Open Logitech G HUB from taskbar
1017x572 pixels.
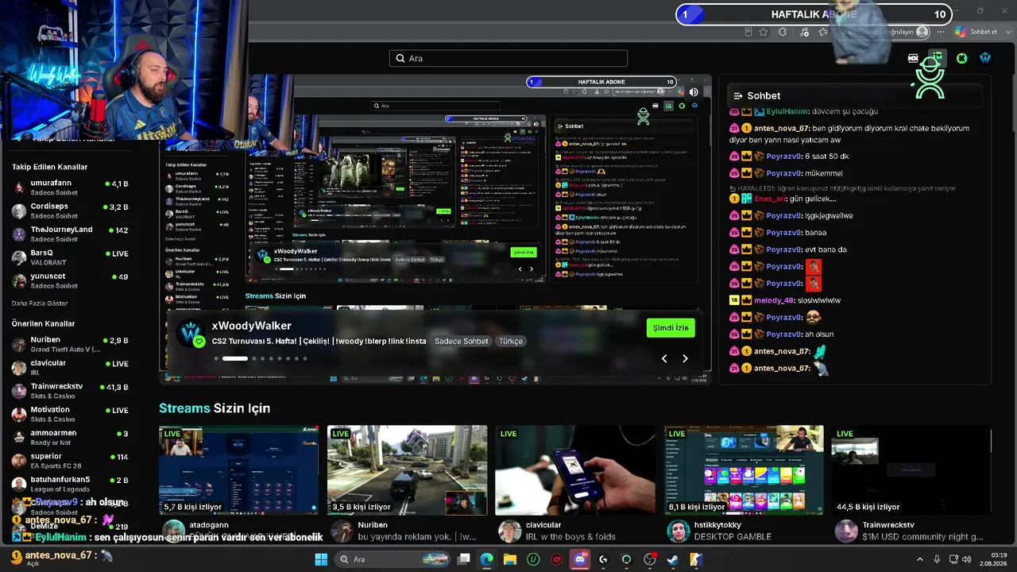(x=603, y=559)
